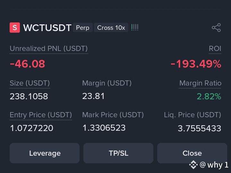Select the 3.7555433 liquidation price
231x173 pixels.
[x=200, y=128]
